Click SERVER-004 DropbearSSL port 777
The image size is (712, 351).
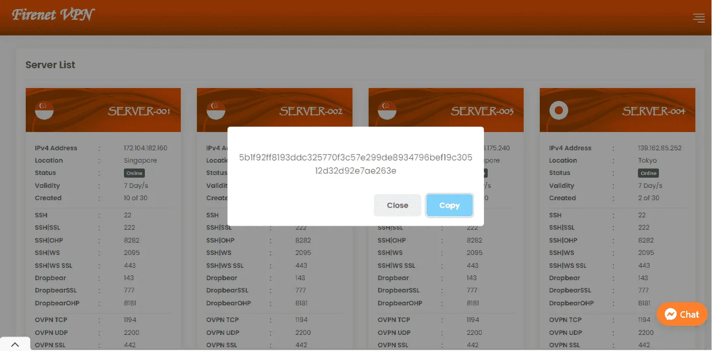[644, 290]
